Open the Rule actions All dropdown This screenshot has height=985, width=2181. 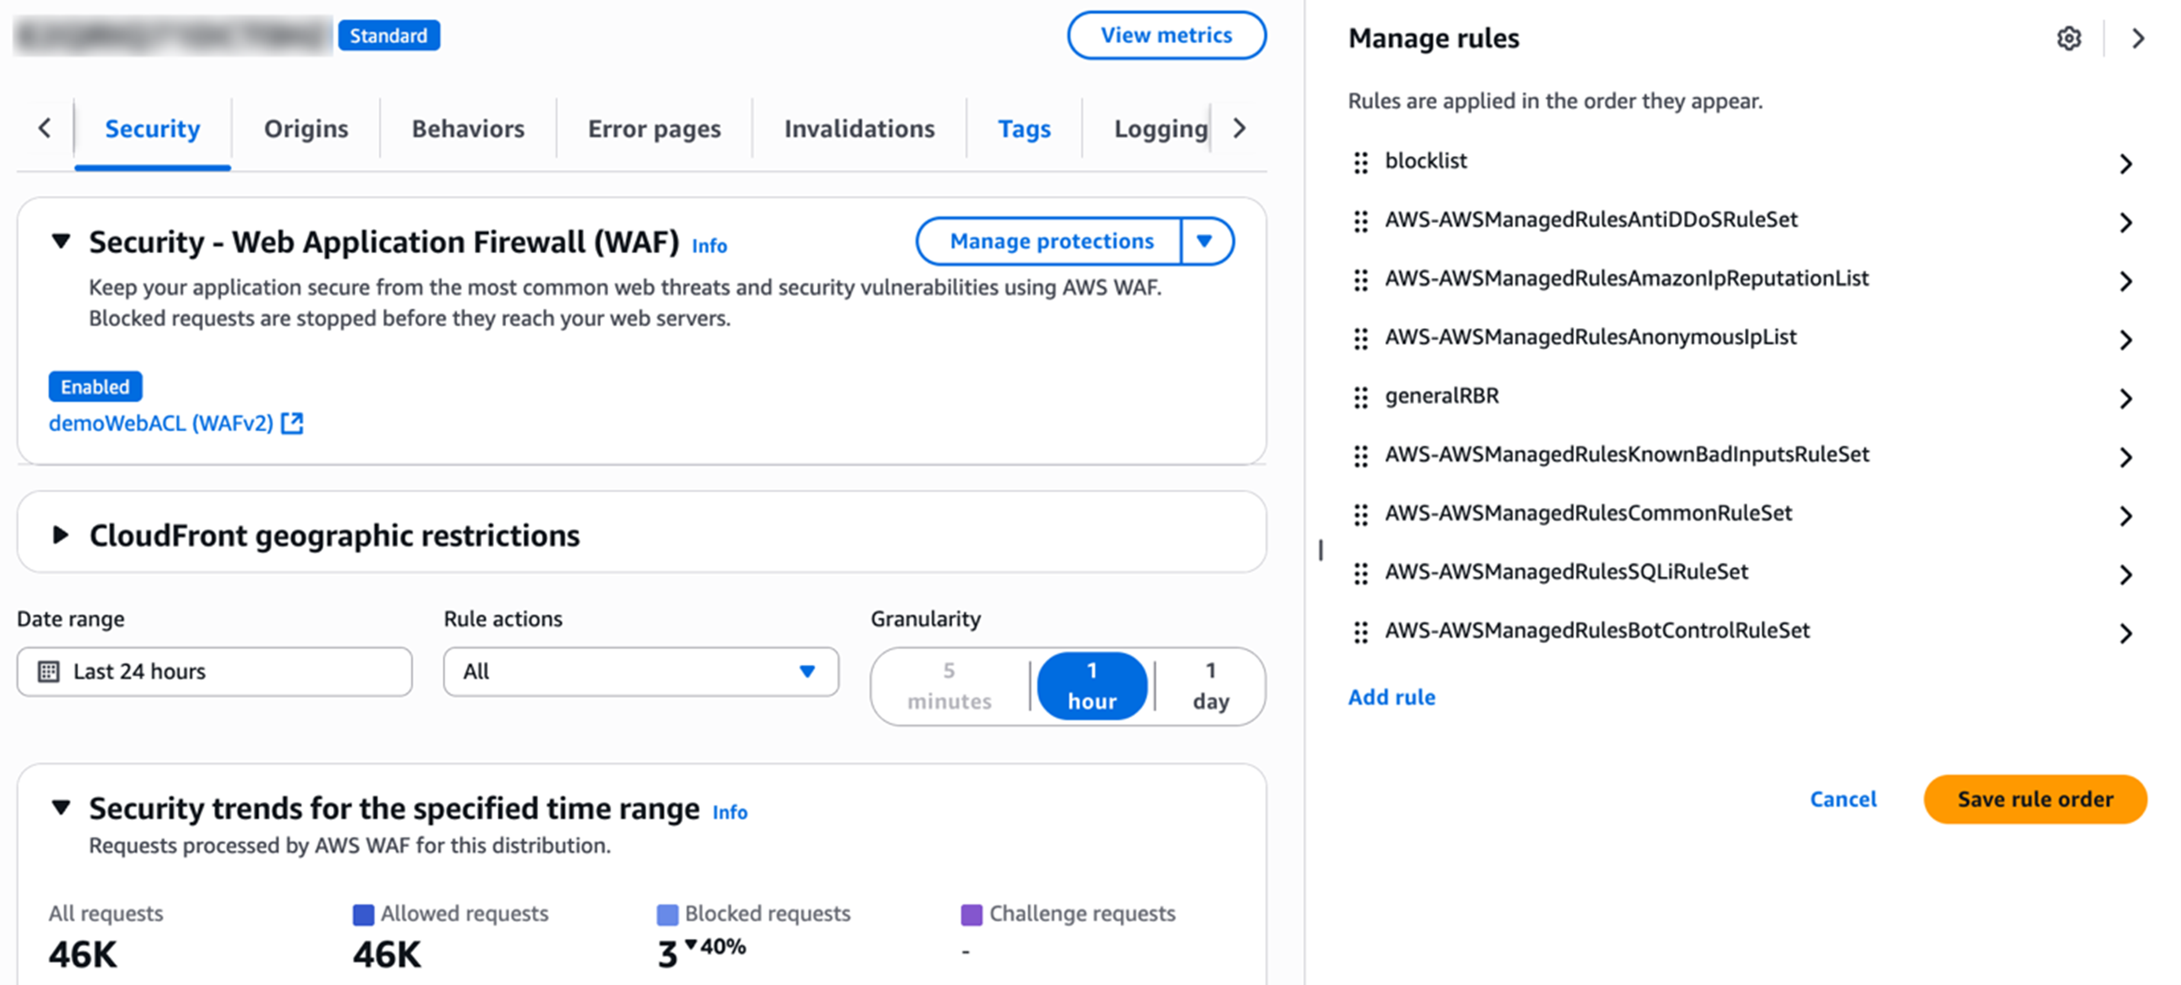pos(641,671)
